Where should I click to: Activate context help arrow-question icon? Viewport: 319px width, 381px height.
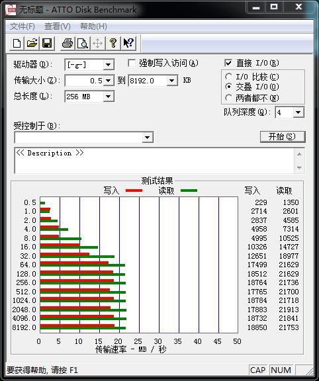click(128, 44)
